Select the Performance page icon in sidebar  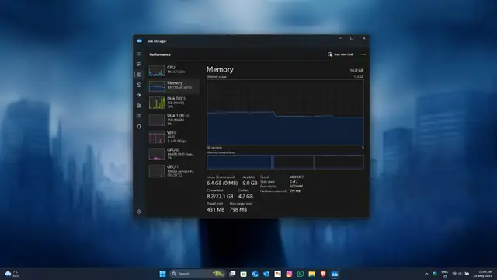139,75
